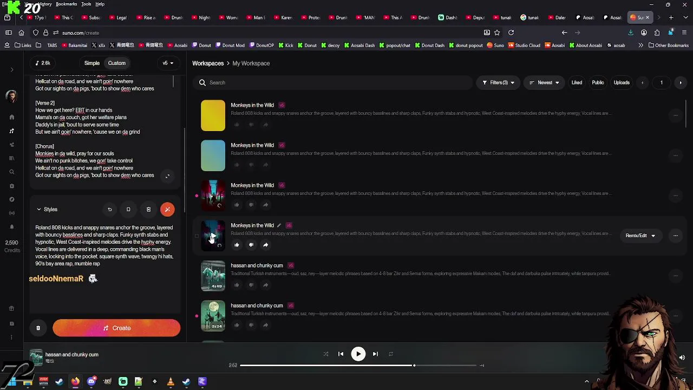Click the save-preset icon in Styles header

pos(128,210)
